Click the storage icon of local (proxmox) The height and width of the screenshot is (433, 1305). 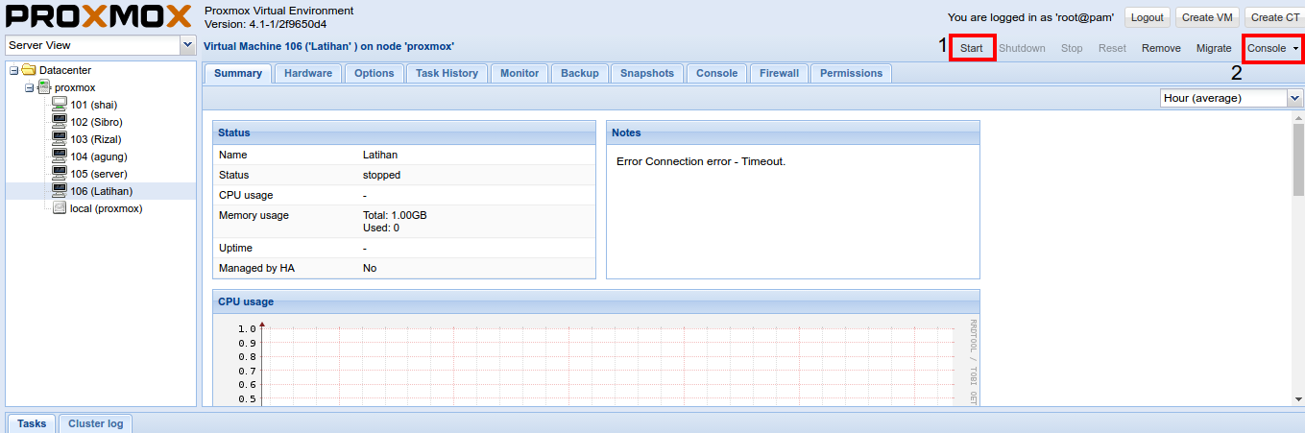[60, 208]
